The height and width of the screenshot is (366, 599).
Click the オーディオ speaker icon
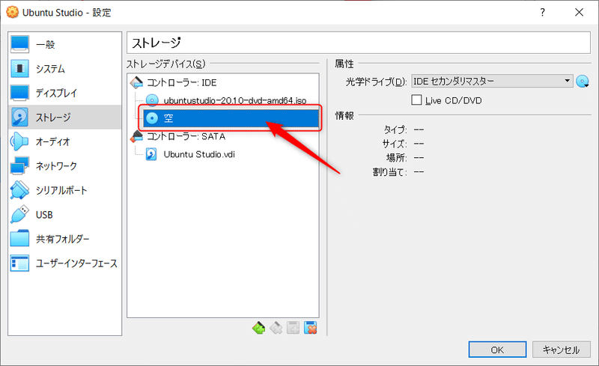19,141
